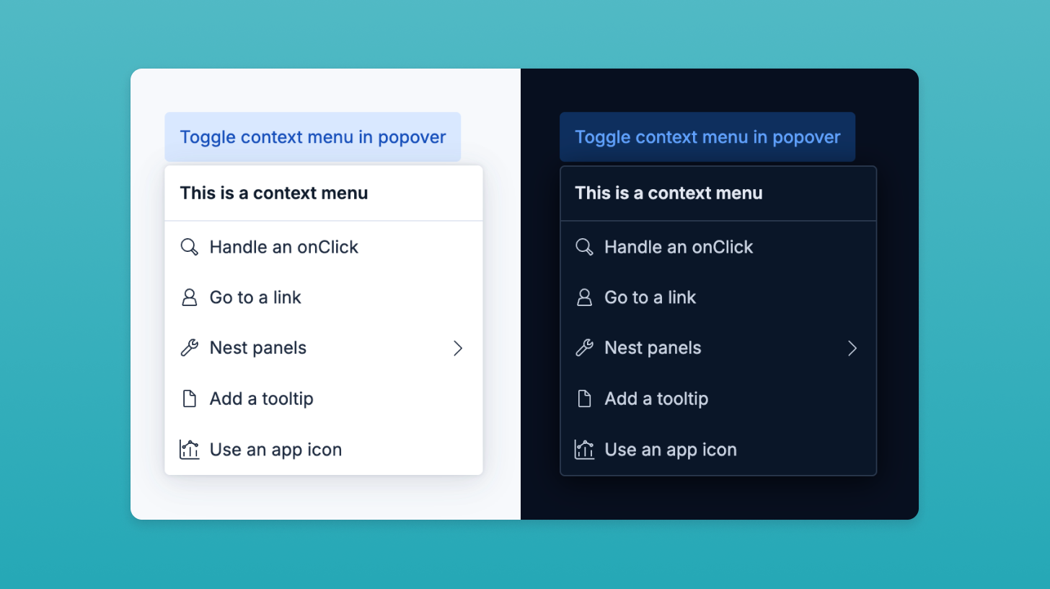1050x589 pixels.
Task: Click Go to a link in the light menu
Action: pos(255,297)
